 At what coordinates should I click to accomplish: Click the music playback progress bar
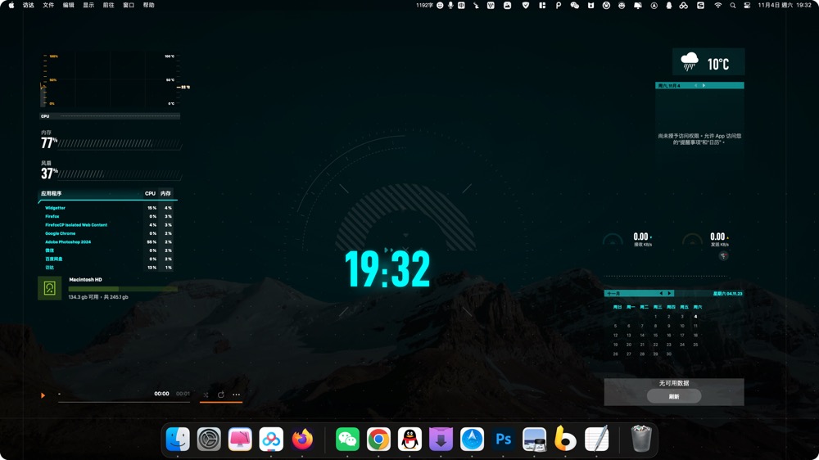tap(123, 401)
